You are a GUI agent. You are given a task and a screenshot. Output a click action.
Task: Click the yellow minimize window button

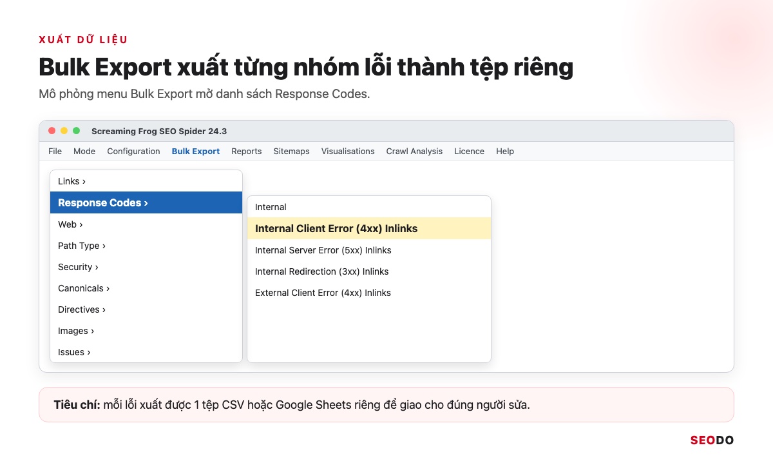point(64,131)
